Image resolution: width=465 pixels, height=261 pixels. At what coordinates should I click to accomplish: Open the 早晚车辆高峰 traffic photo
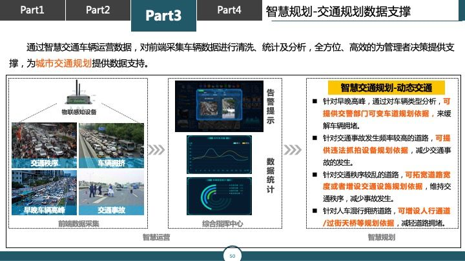pyautogui.click(x=44, y=192)
